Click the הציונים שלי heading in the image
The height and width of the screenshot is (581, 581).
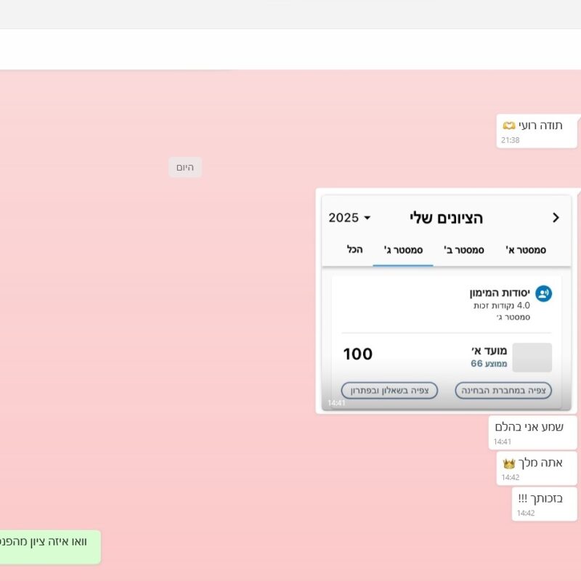(446, 218)
